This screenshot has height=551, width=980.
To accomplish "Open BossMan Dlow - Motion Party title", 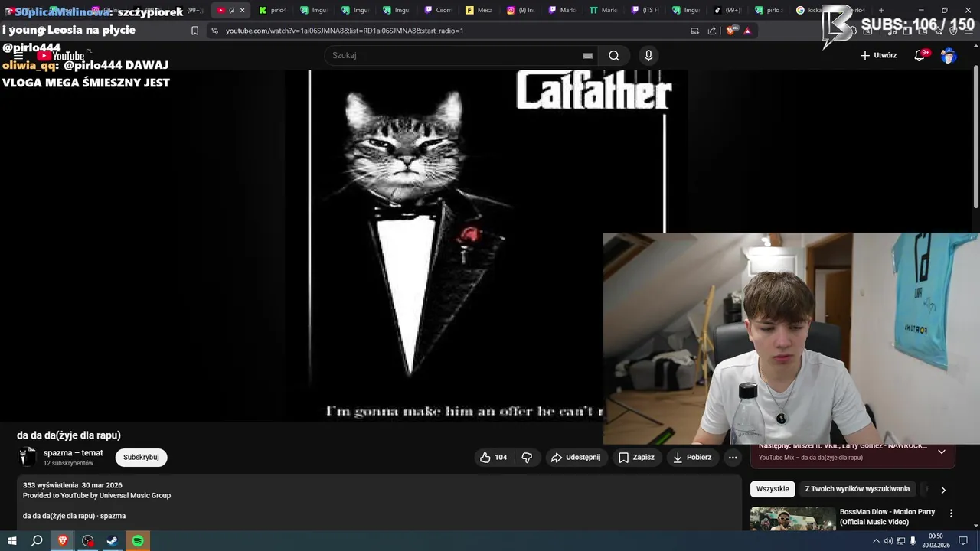I will pyautogui.click(x=887, y=517).
